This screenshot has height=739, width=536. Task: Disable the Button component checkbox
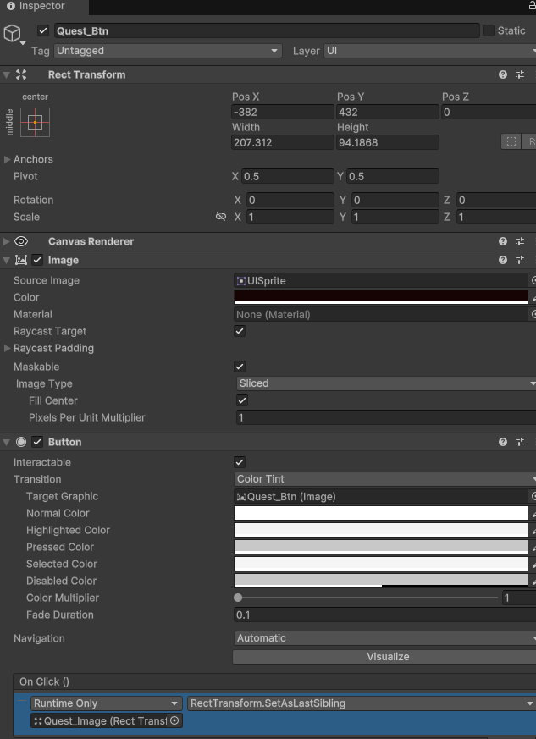(x=37, y=442)
